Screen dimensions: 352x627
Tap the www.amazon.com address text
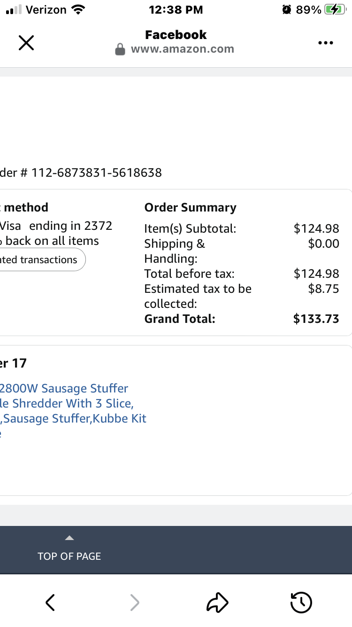click(182, 49)
